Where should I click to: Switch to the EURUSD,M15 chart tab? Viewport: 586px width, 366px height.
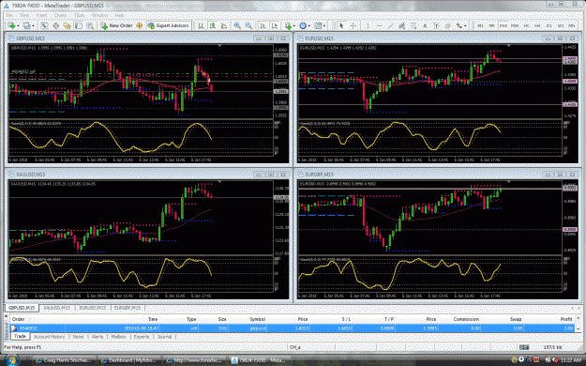(x=92, y=308)
